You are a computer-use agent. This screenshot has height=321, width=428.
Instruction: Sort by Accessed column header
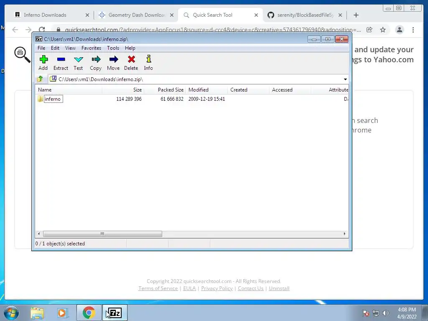(290, 90)
